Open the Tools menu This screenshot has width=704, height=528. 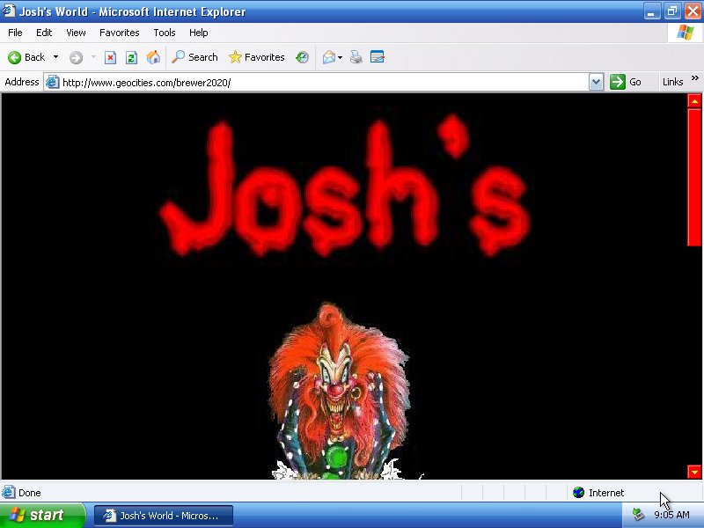tap(165, 33)
